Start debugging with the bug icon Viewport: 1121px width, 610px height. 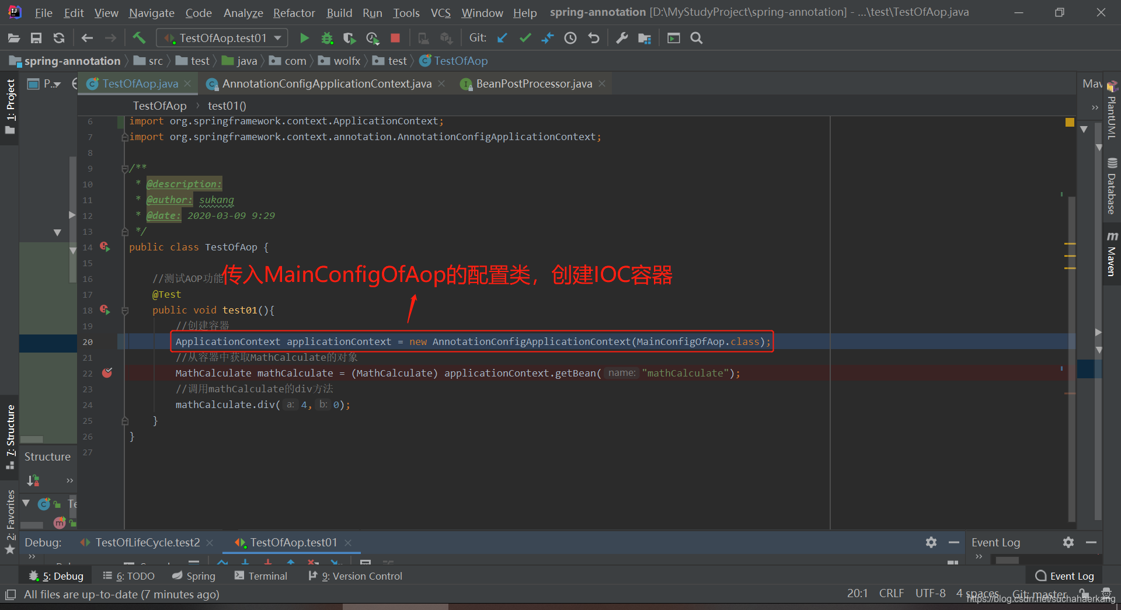pyautogui.click(x=327, y=38)
